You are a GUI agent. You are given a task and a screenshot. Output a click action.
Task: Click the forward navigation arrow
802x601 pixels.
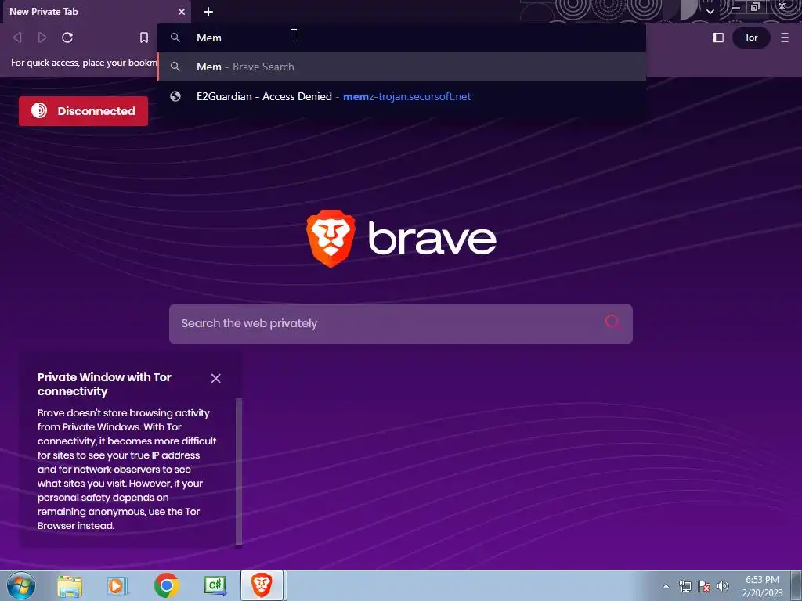[42, 38]
